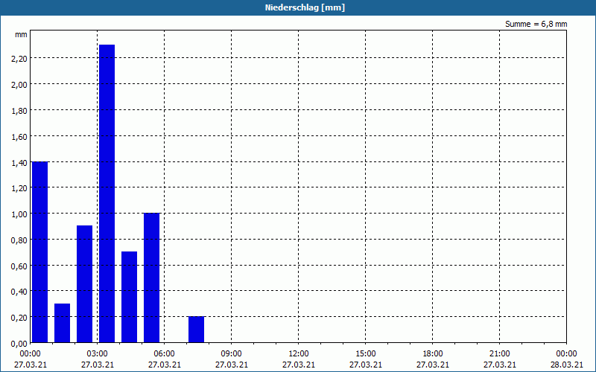Click the '27.03.21' date under 21:00
Screen dimensions: 596x372
point(499,365)
